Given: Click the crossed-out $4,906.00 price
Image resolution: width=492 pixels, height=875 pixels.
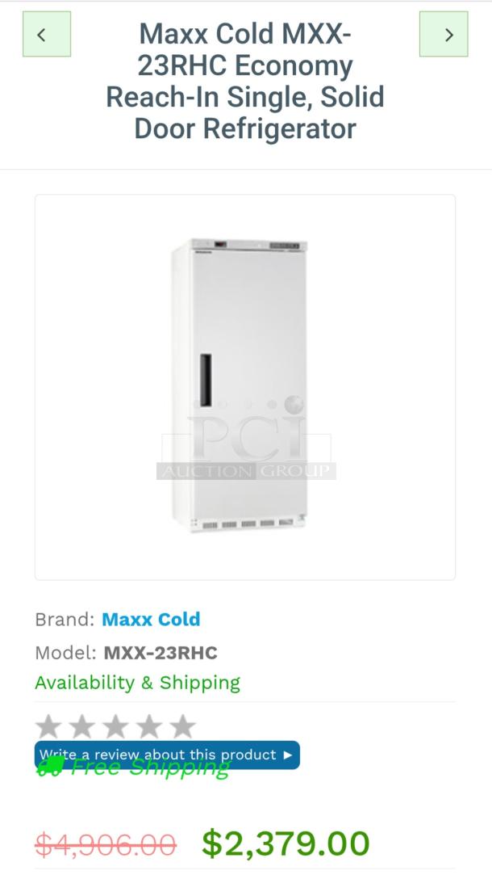Looking at the screenshot, I should (106, 844).
